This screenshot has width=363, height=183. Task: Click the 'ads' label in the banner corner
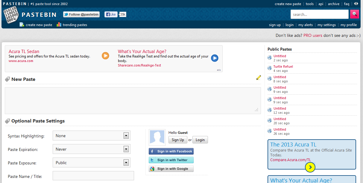click(219, 70)
